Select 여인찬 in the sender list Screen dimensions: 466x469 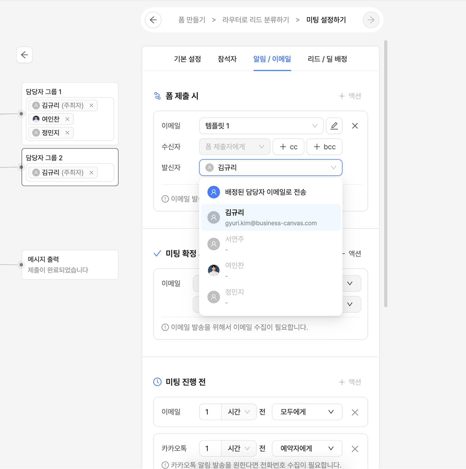click(271, 270)
